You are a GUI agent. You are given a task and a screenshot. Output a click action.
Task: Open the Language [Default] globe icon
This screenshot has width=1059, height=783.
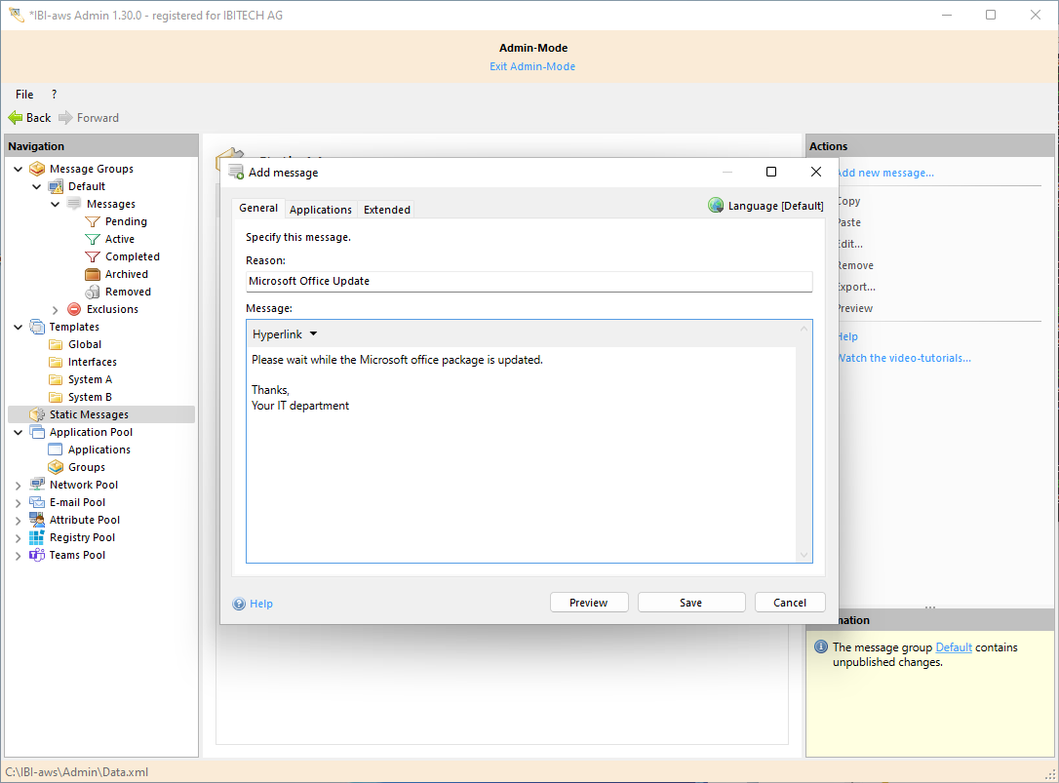[x=716, y=206]
